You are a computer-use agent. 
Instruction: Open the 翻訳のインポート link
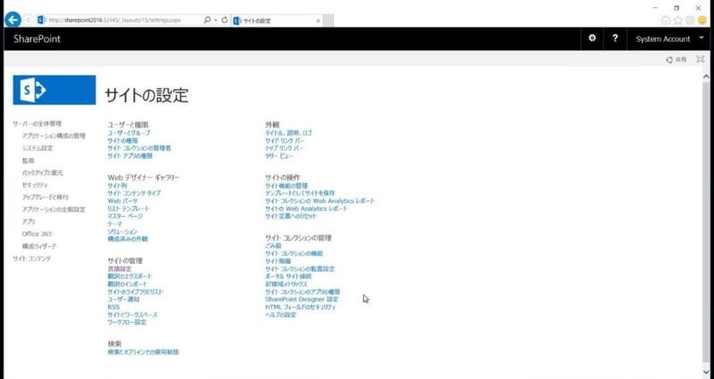[x=128, y=284]
